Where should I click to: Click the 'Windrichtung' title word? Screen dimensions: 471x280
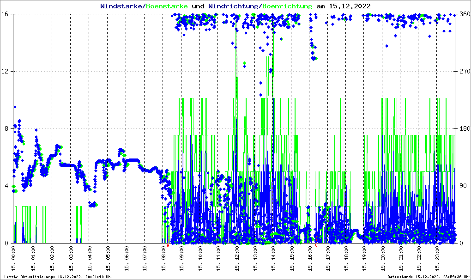(x=233, y=6)
